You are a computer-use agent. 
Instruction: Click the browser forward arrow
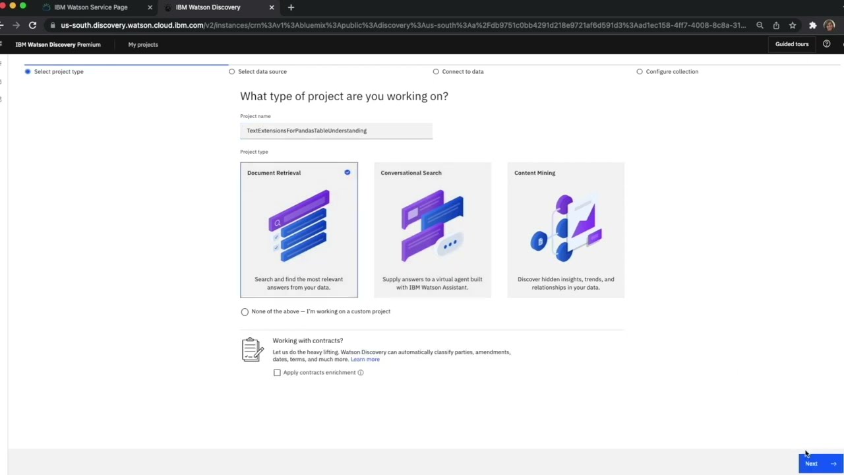click(x=16, y=25)
